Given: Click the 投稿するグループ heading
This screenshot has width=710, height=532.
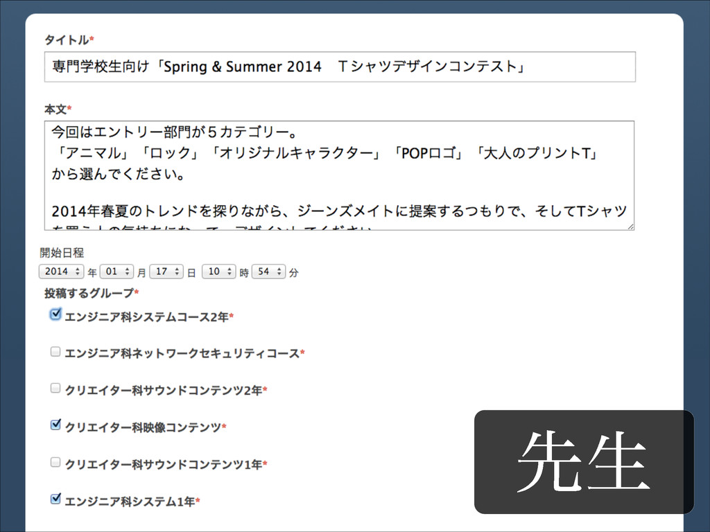Looking at the screenshot, I should click(89, 293).
